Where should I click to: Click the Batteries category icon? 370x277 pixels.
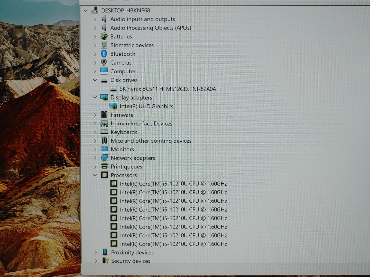pyautogui.click(x=104, y=36)
